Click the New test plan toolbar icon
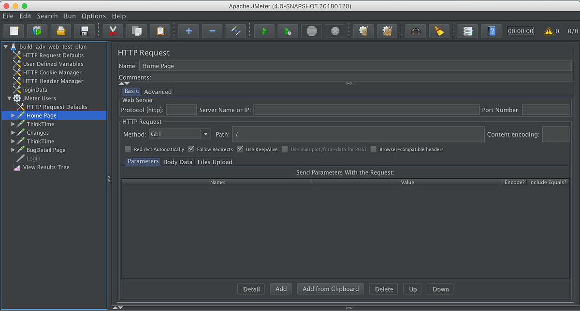Image resolution: width=580 pixels, height=311 pixels. 14,31
